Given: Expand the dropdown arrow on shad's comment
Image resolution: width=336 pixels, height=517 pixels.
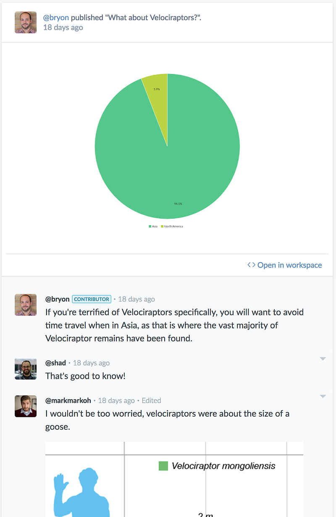Looking at the screenshot, I should [323, 359].
